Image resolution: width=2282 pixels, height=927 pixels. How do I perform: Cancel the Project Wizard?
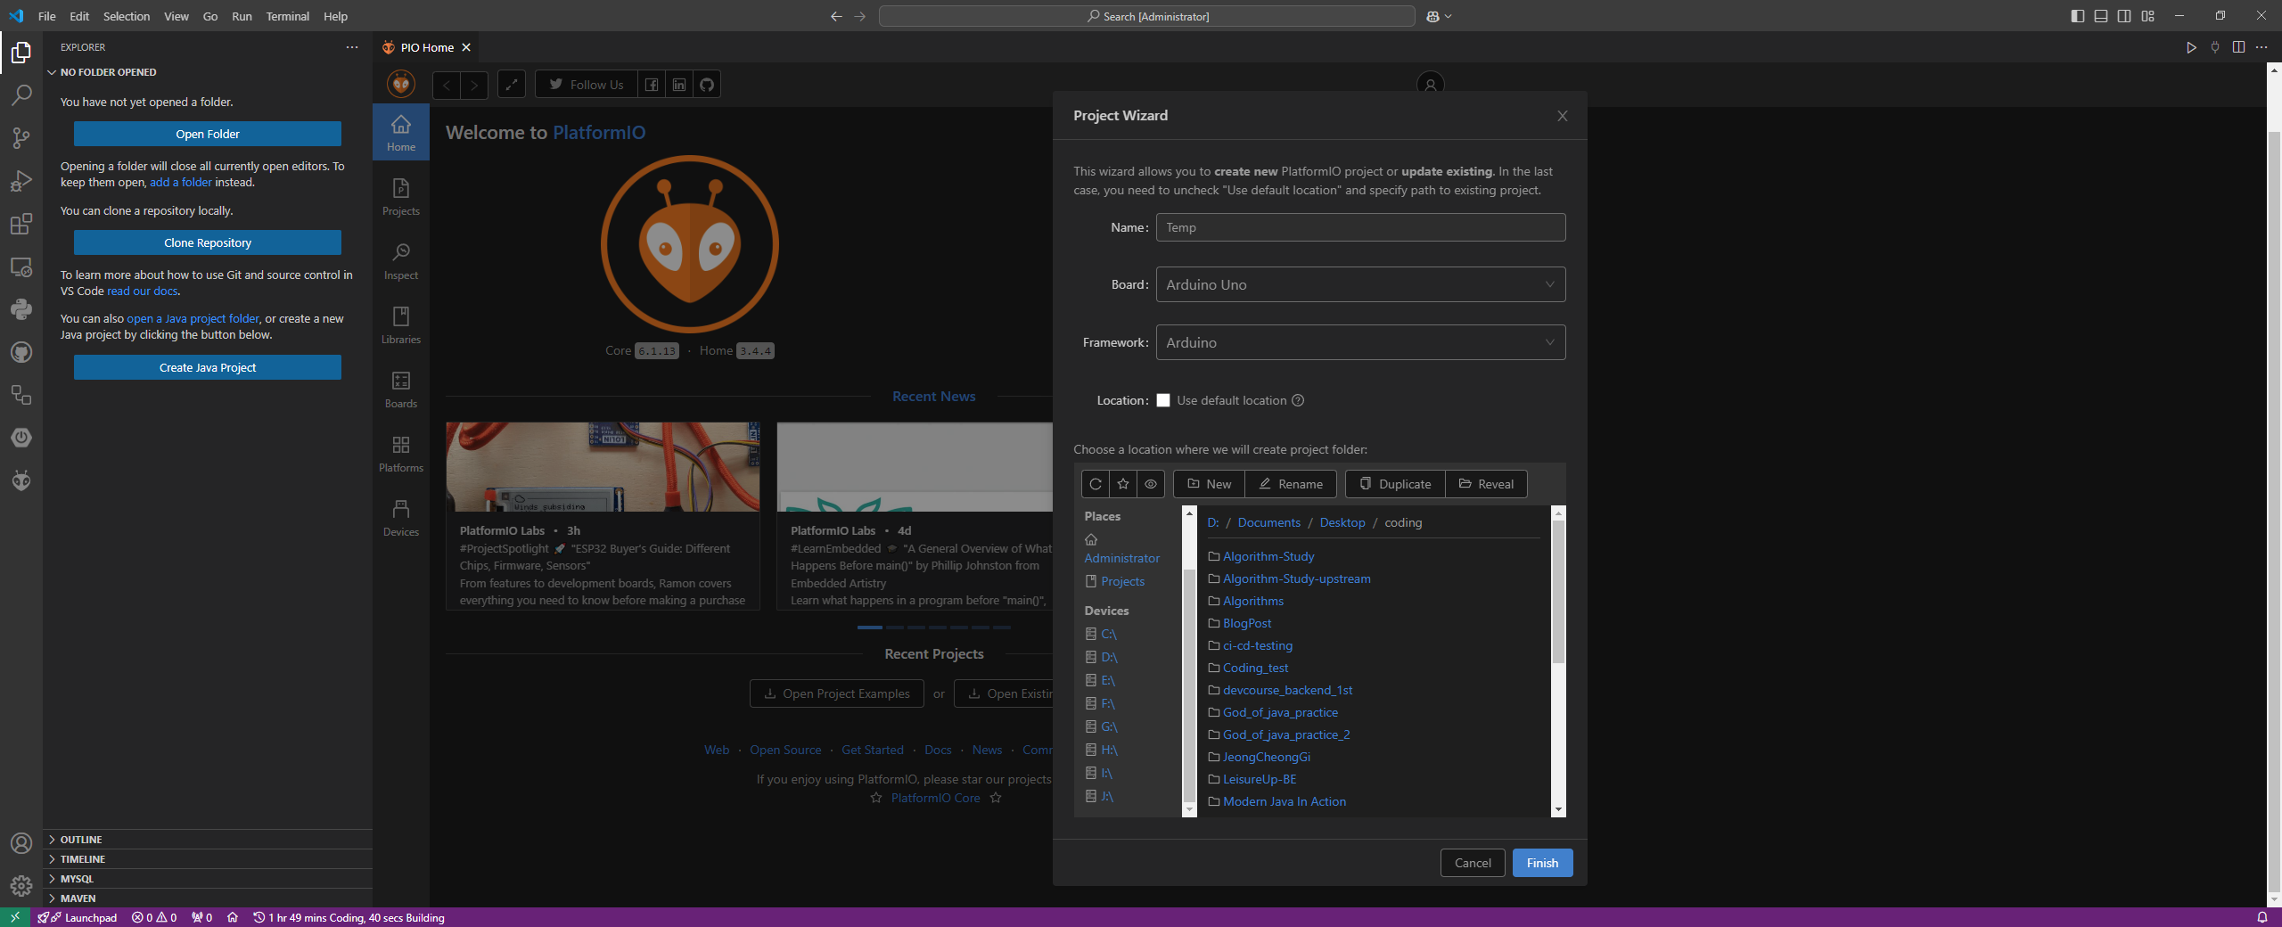[x=1473, y=863]
